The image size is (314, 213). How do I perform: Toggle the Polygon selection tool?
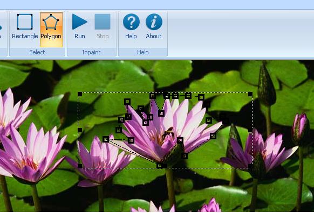[x=51, y=30]
